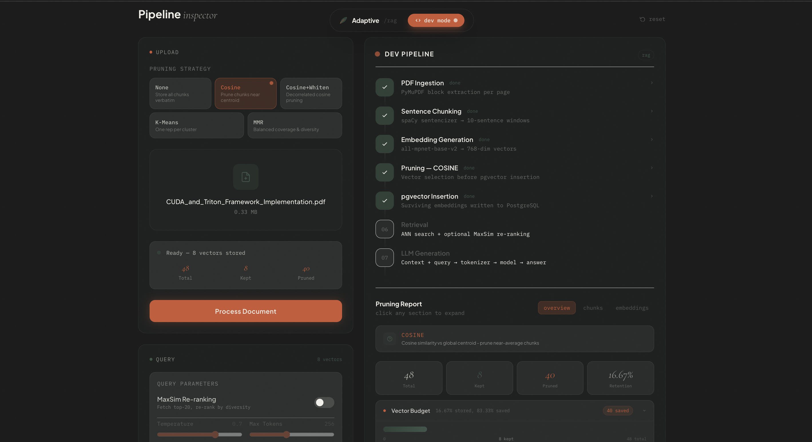Enable MaxSim Re-ranking
This screenshot has width=812, height=442.
(x=324, y=402)
